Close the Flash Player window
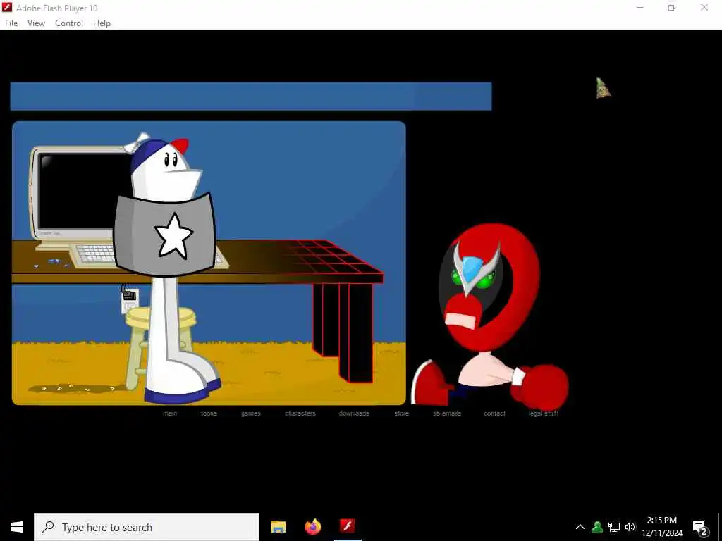The height and width of the screenshot is (541, 722). (704, 7)
